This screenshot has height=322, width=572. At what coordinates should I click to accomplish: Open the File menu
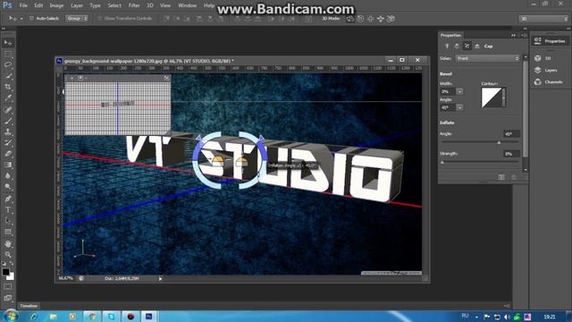tap(23, 5)
